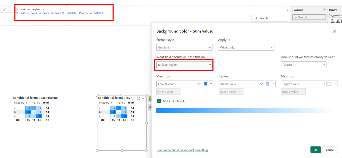
Task: Open the Maximum Highest value dropdown
Action: coord(303,84)
